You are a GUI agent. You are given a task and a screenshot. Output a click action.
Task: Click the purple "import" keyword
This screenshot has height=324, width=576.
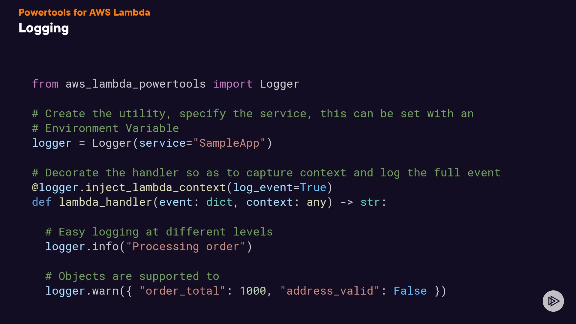point(232,84)
